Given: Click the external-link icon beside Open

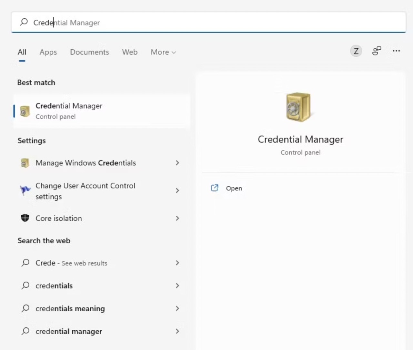Looking at the screenshot, I should click(215, 188).
